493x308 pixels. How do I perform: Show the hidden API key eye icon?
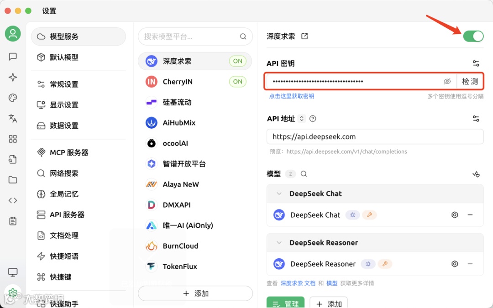point(447,81)
